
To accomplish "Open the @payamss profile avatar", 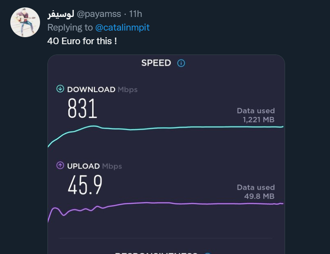I will click(25, 22).
